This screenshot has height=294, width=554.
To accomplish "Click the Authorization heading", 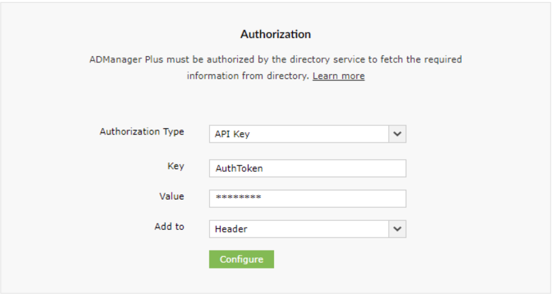I will [x=275, y=34].
